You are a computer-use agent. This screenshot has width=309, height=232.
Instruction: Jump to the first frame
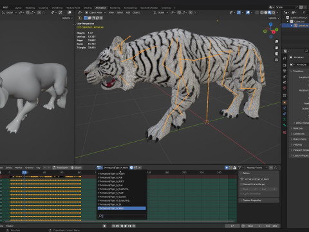tap(113, 226)
